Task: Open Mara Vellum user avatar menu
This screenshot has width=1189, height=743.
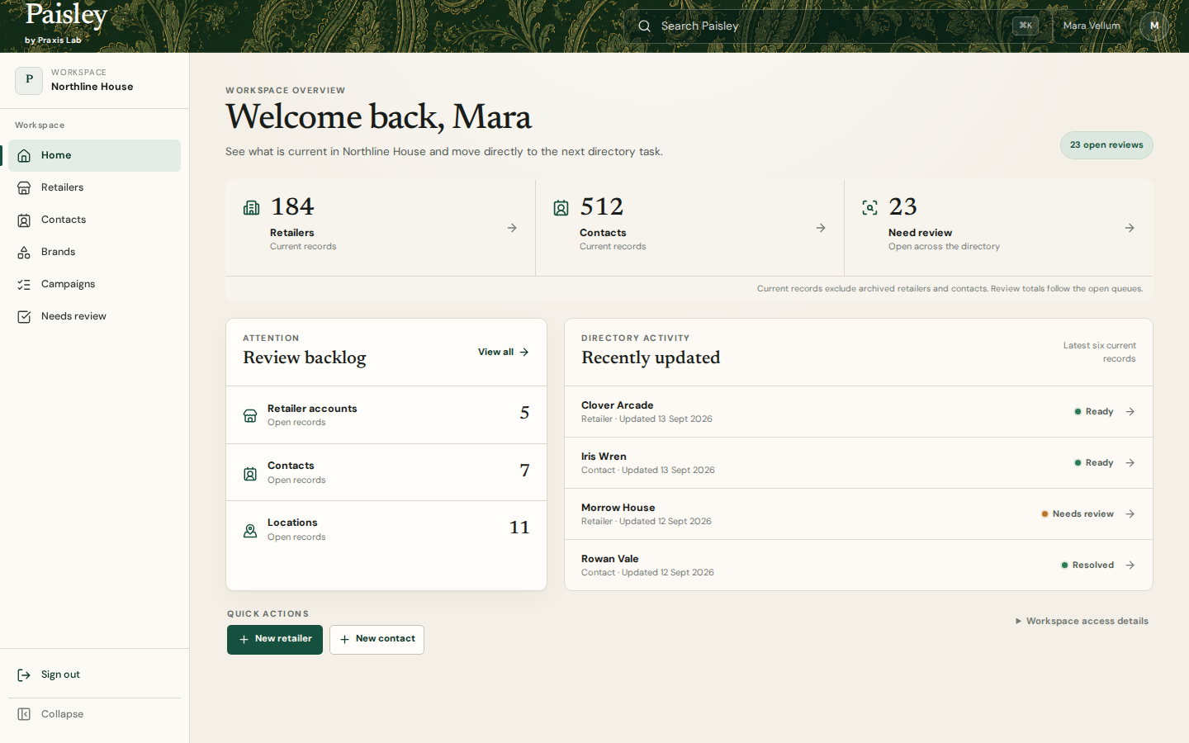Action: coord(1154,26)
